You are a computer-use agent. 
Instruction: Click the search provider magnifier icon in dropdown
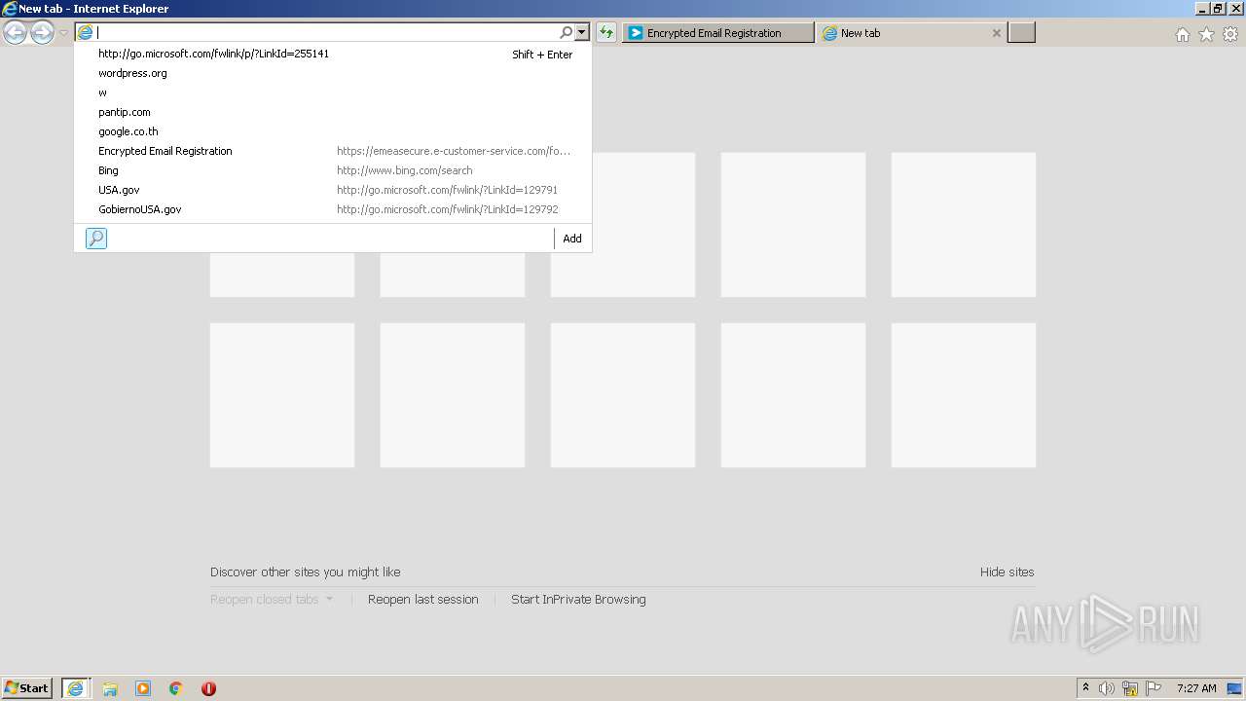point(96,239)
